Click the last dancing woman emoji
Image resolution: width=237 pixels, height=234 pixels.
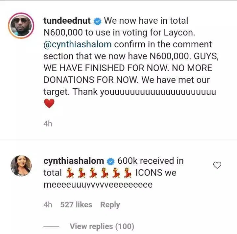tap(126, 173)
